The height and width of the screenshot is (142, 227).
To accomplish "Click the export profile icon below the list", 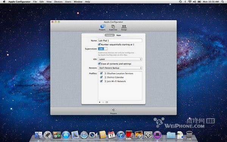I will (x=107, y=102).
